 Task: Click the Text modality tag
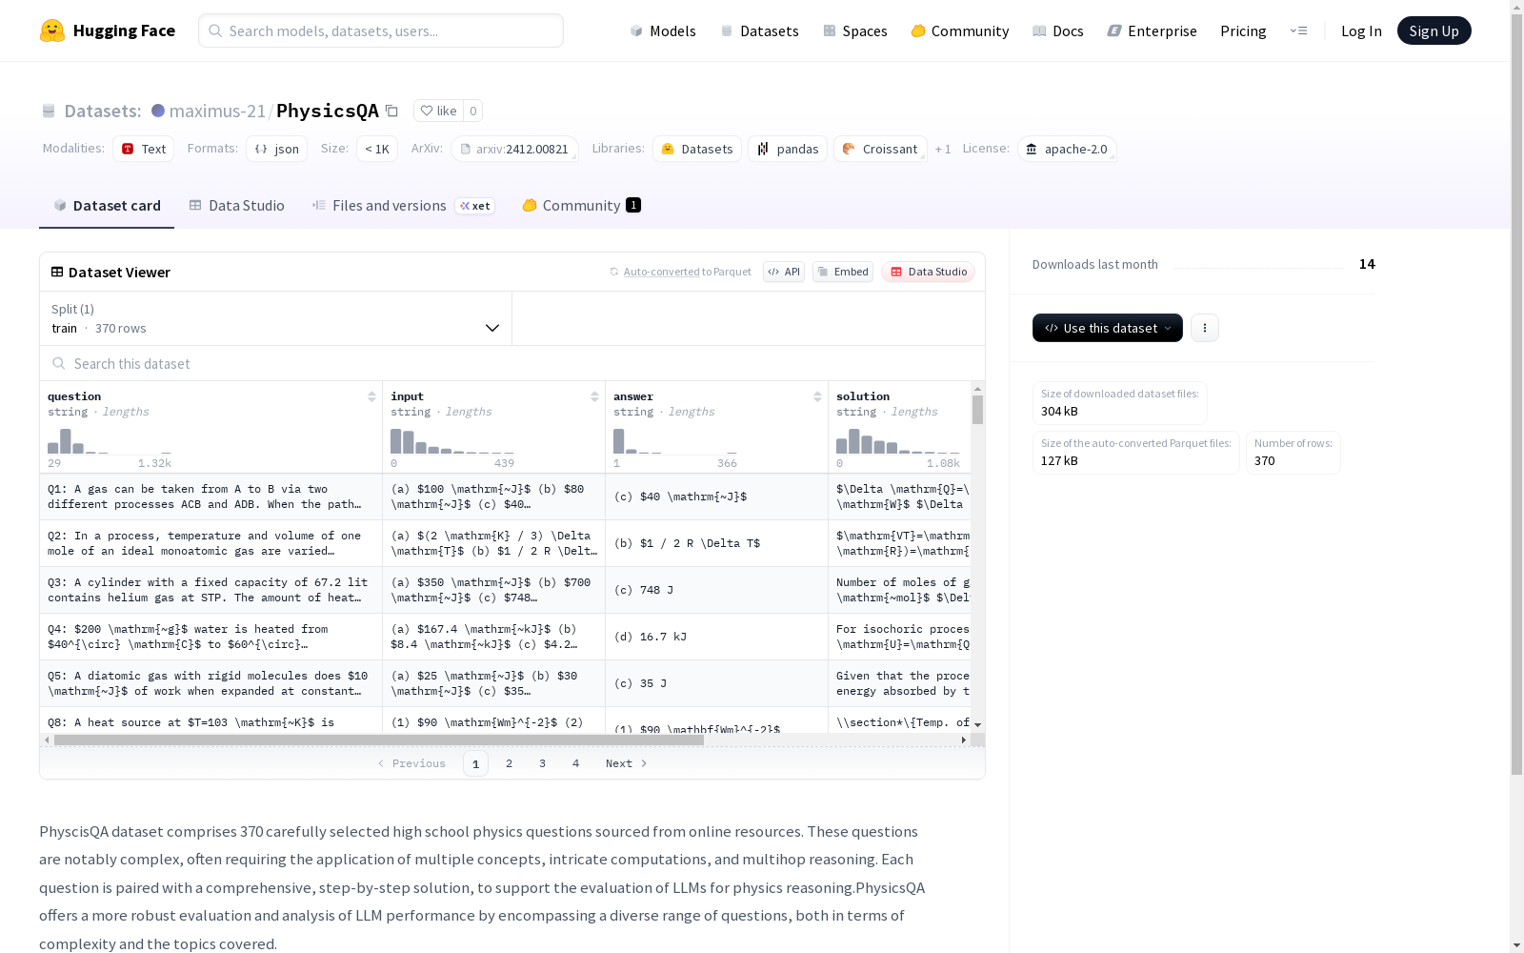[143, 149]
